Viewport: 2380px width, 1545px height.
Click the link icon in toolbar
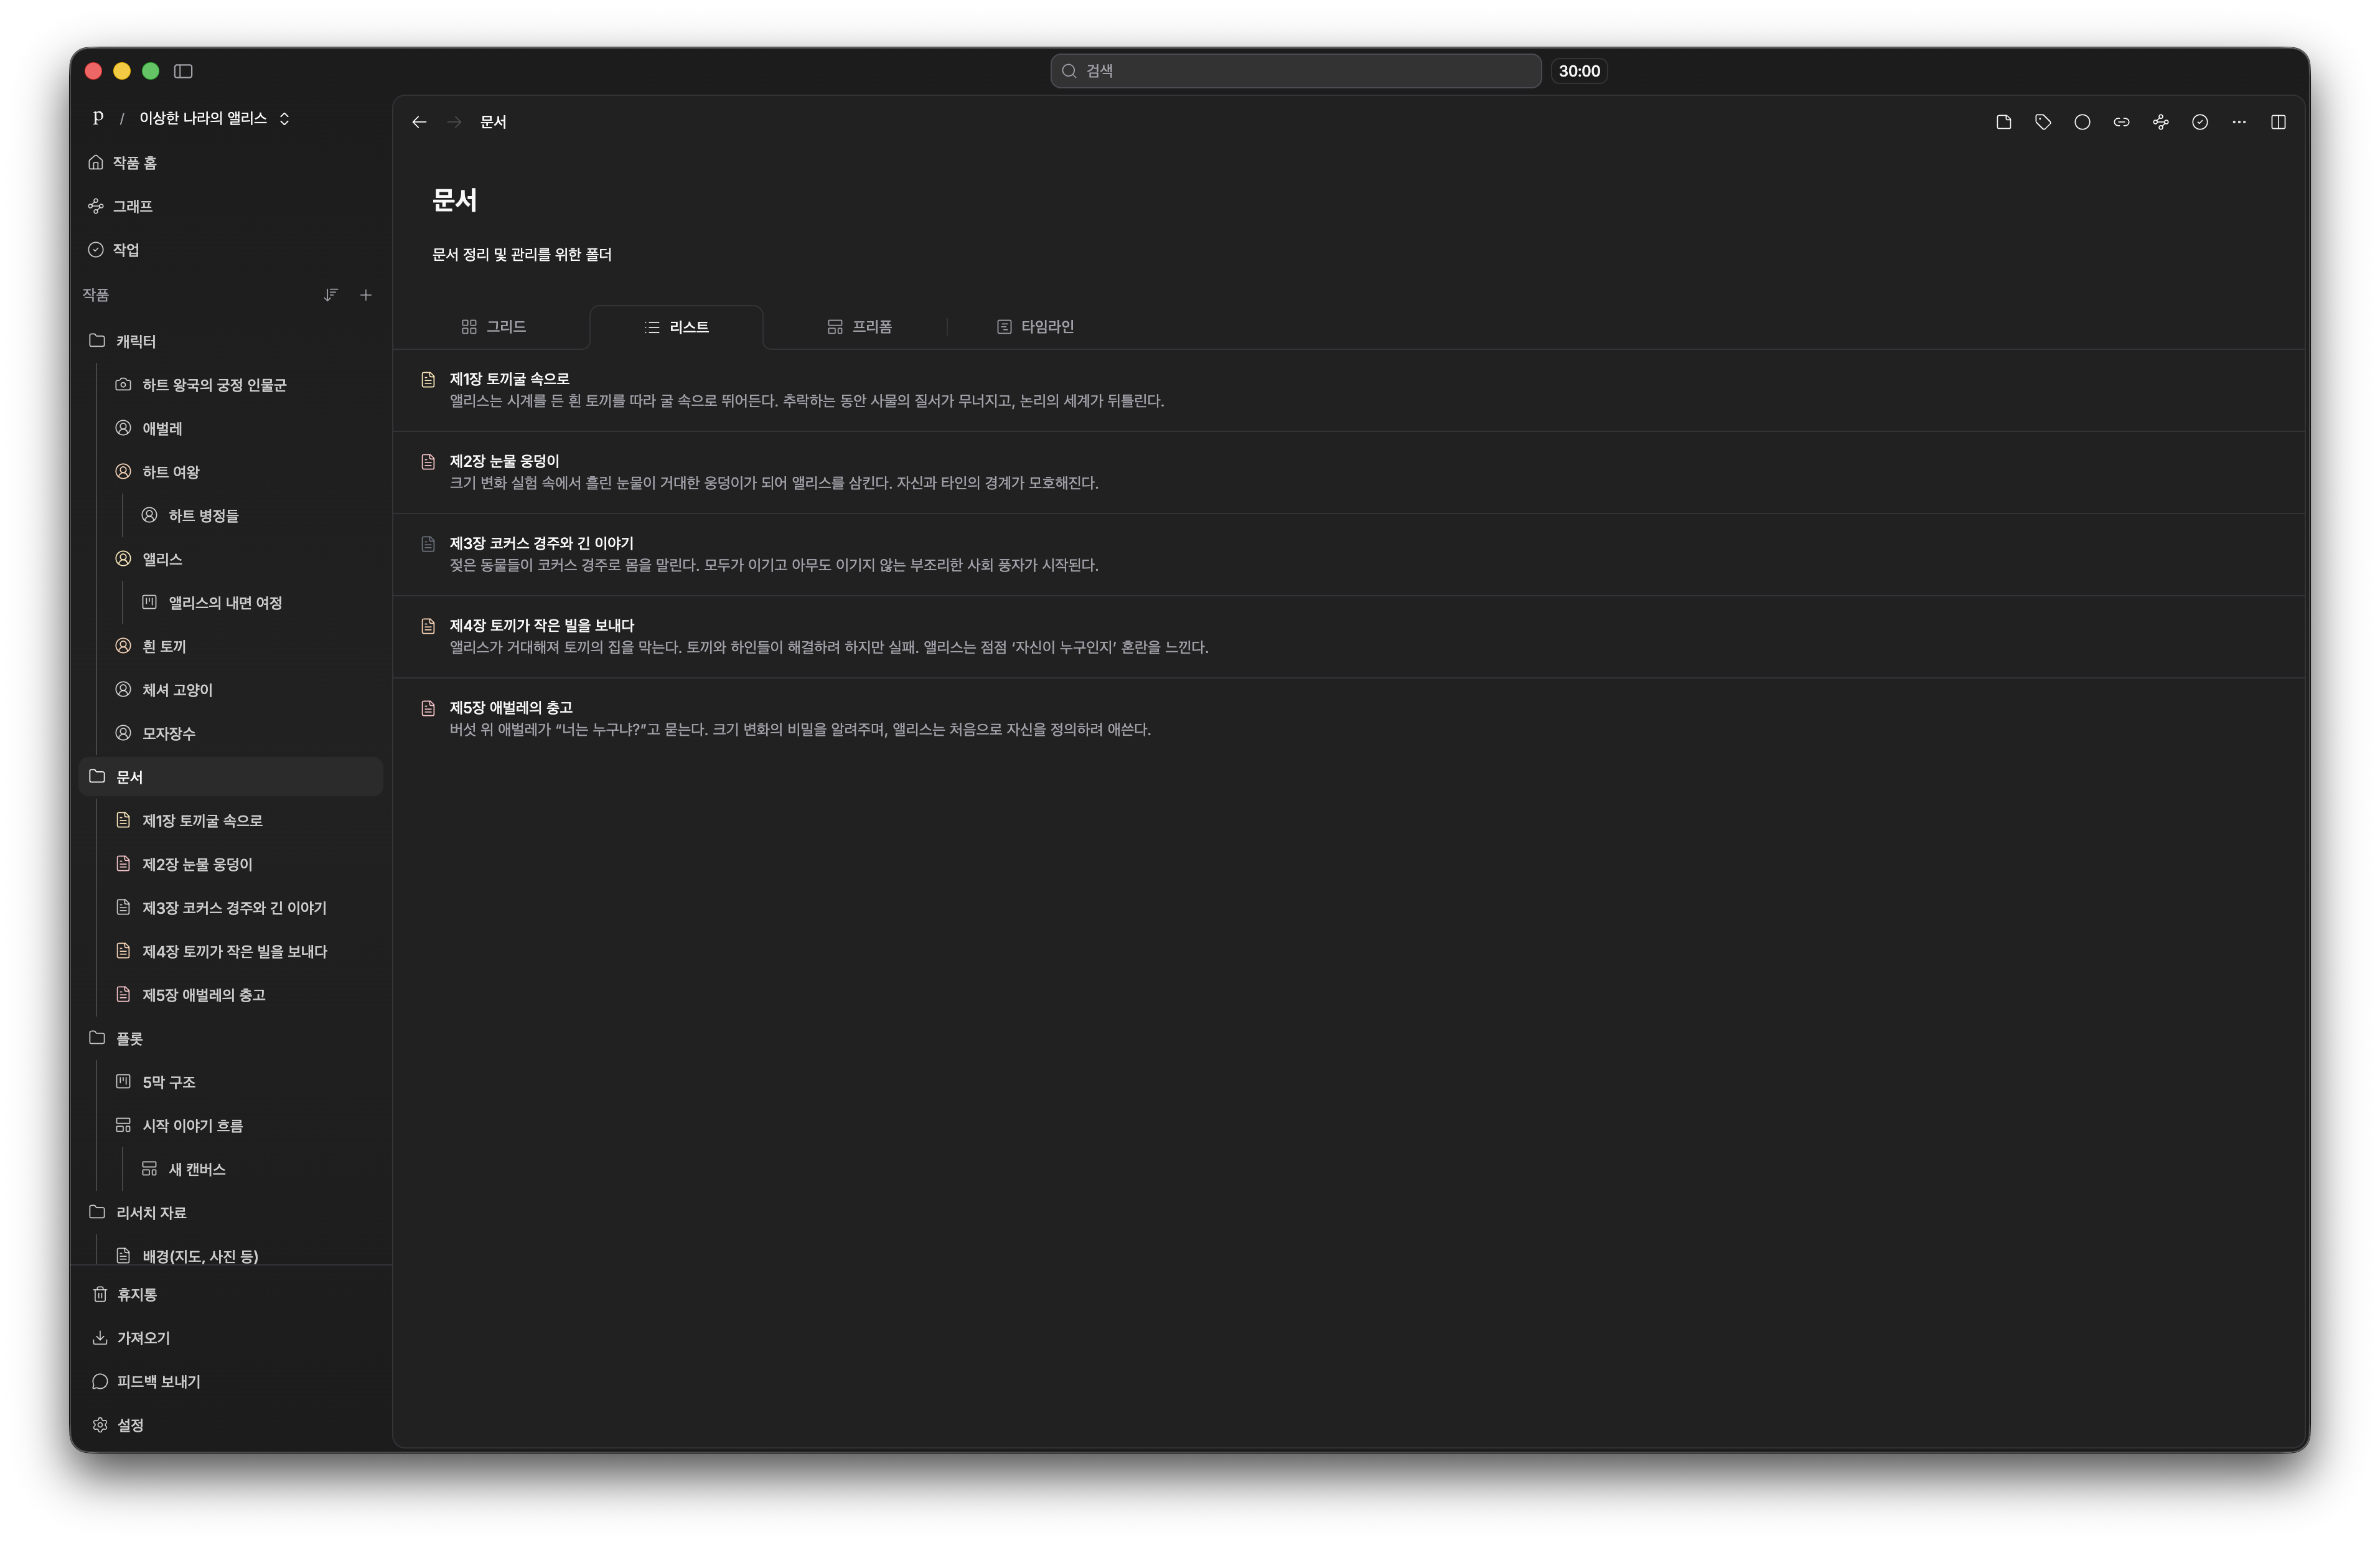point(2121,122)
